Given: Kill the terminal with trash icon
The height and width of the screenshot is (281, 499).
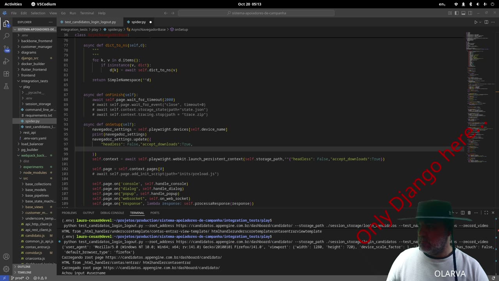Looking at the screenshot, I should click(469, 213).
